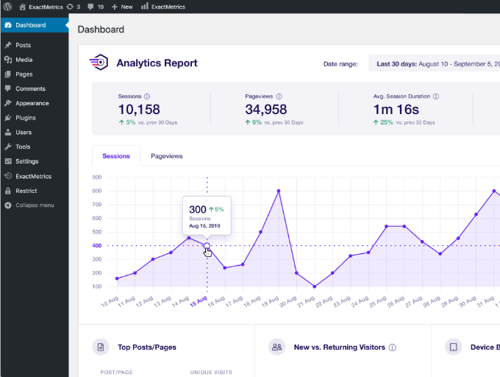Screen dimensions: 500x377
Task: Click the WordPress logo in admin bar
Action: tap(7, 7)
